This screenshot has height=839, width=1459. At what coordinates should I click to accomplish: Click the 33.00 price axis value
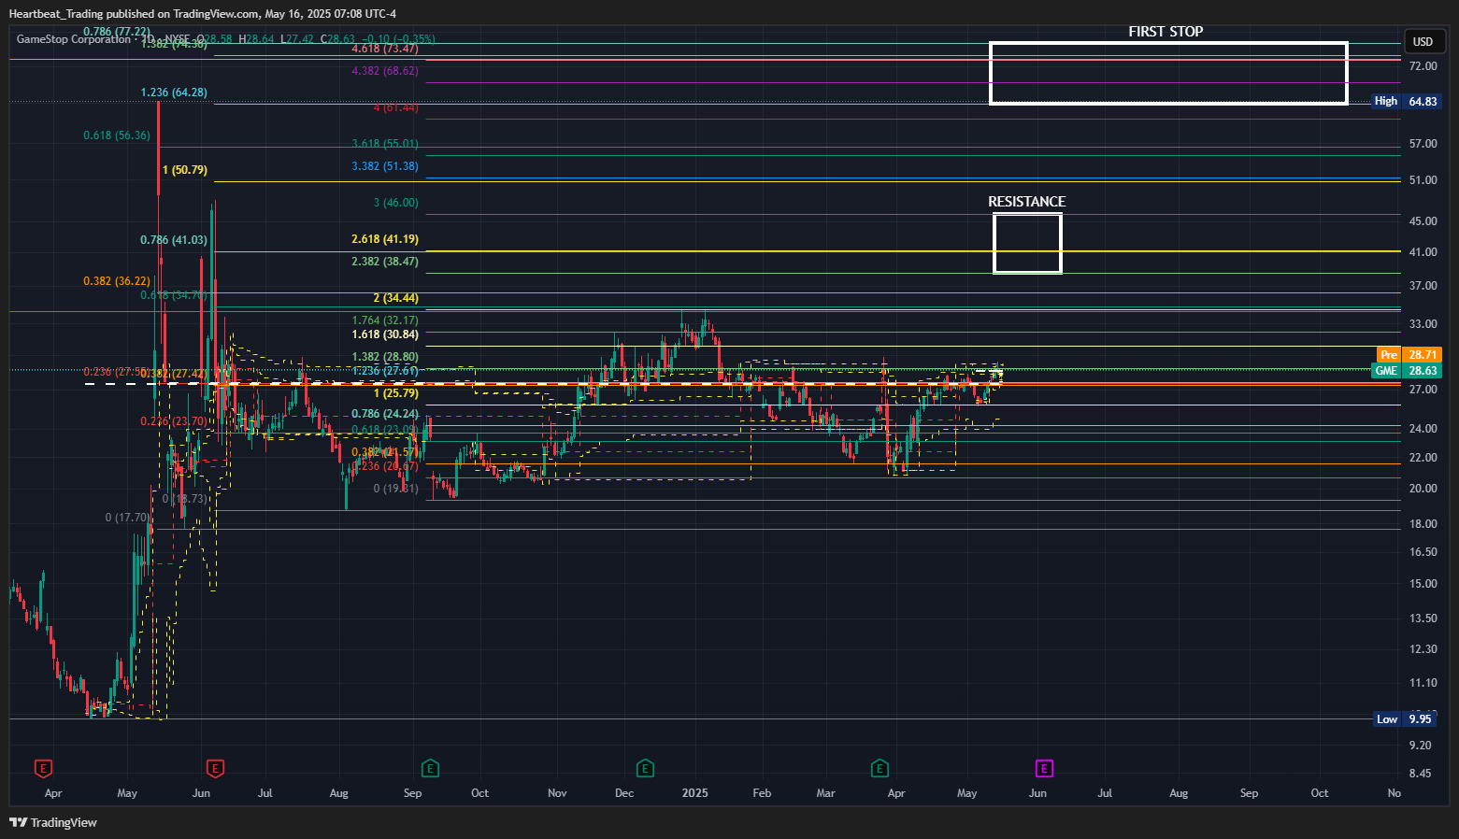(1423, 324)
